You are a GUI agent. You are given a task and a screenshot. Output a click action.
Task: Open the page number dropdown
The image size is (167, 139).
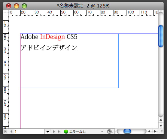point(48,132)
